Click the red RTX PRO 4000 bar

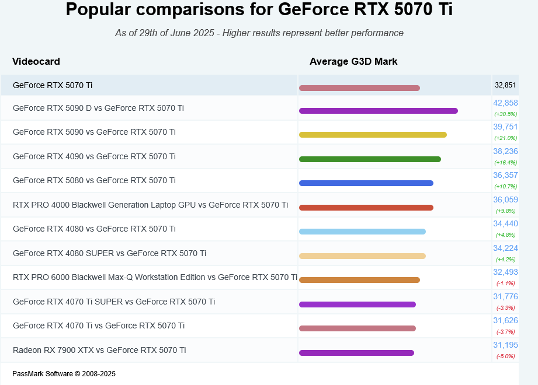click(366, 208)
